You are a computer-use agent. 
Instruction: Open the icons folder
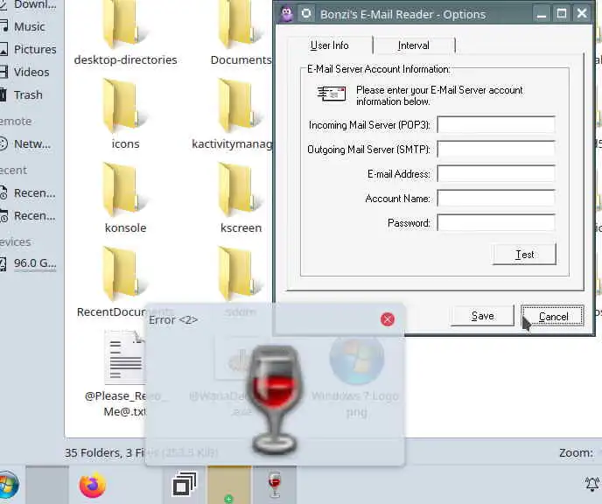pyautogui.click(x=125, y=106)
